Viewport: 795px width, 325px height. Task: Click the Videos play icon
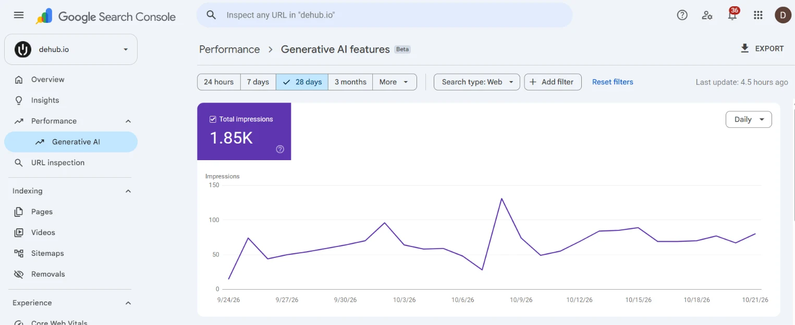tap(19, 232)
